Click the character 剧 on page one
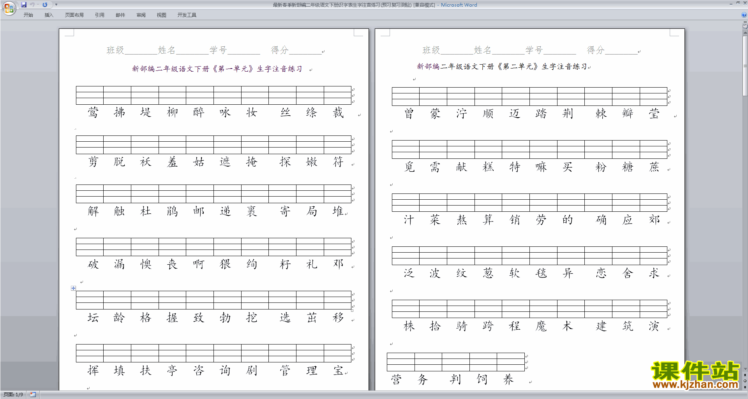Screen dimensions: 748x399 click(252, 371)
